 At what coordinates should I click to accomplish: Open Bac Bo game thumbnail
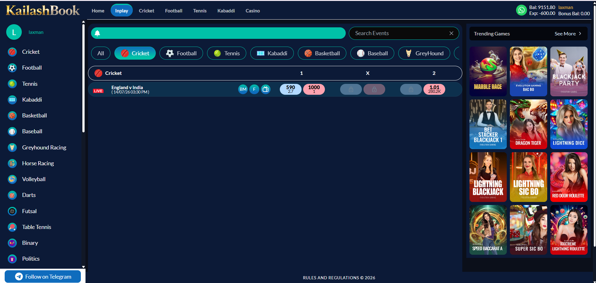tap(529, 71)
